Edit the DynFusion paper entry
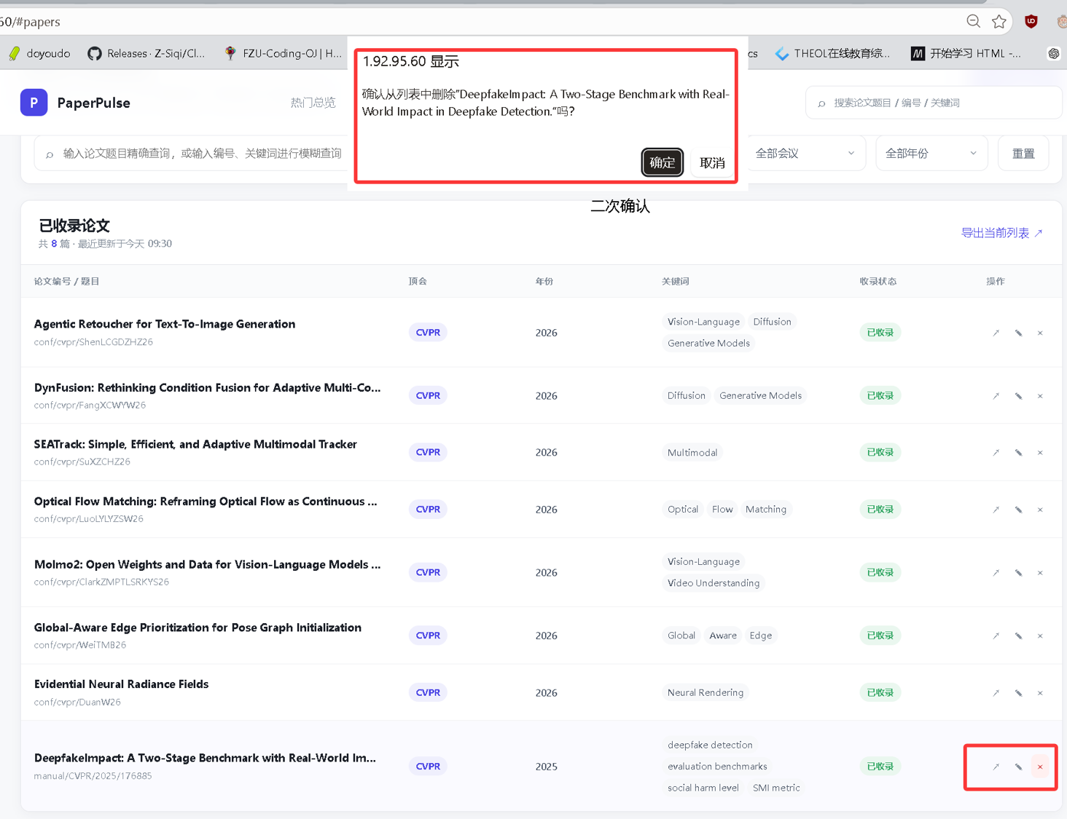The width and height of the screenshot is (1067, 819). (1018, 396)
